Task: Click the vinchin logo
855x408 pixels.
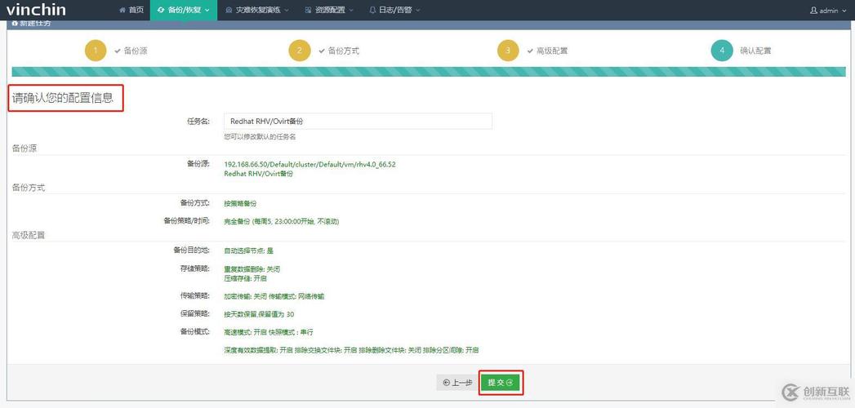Action: [x=36, y=10]
